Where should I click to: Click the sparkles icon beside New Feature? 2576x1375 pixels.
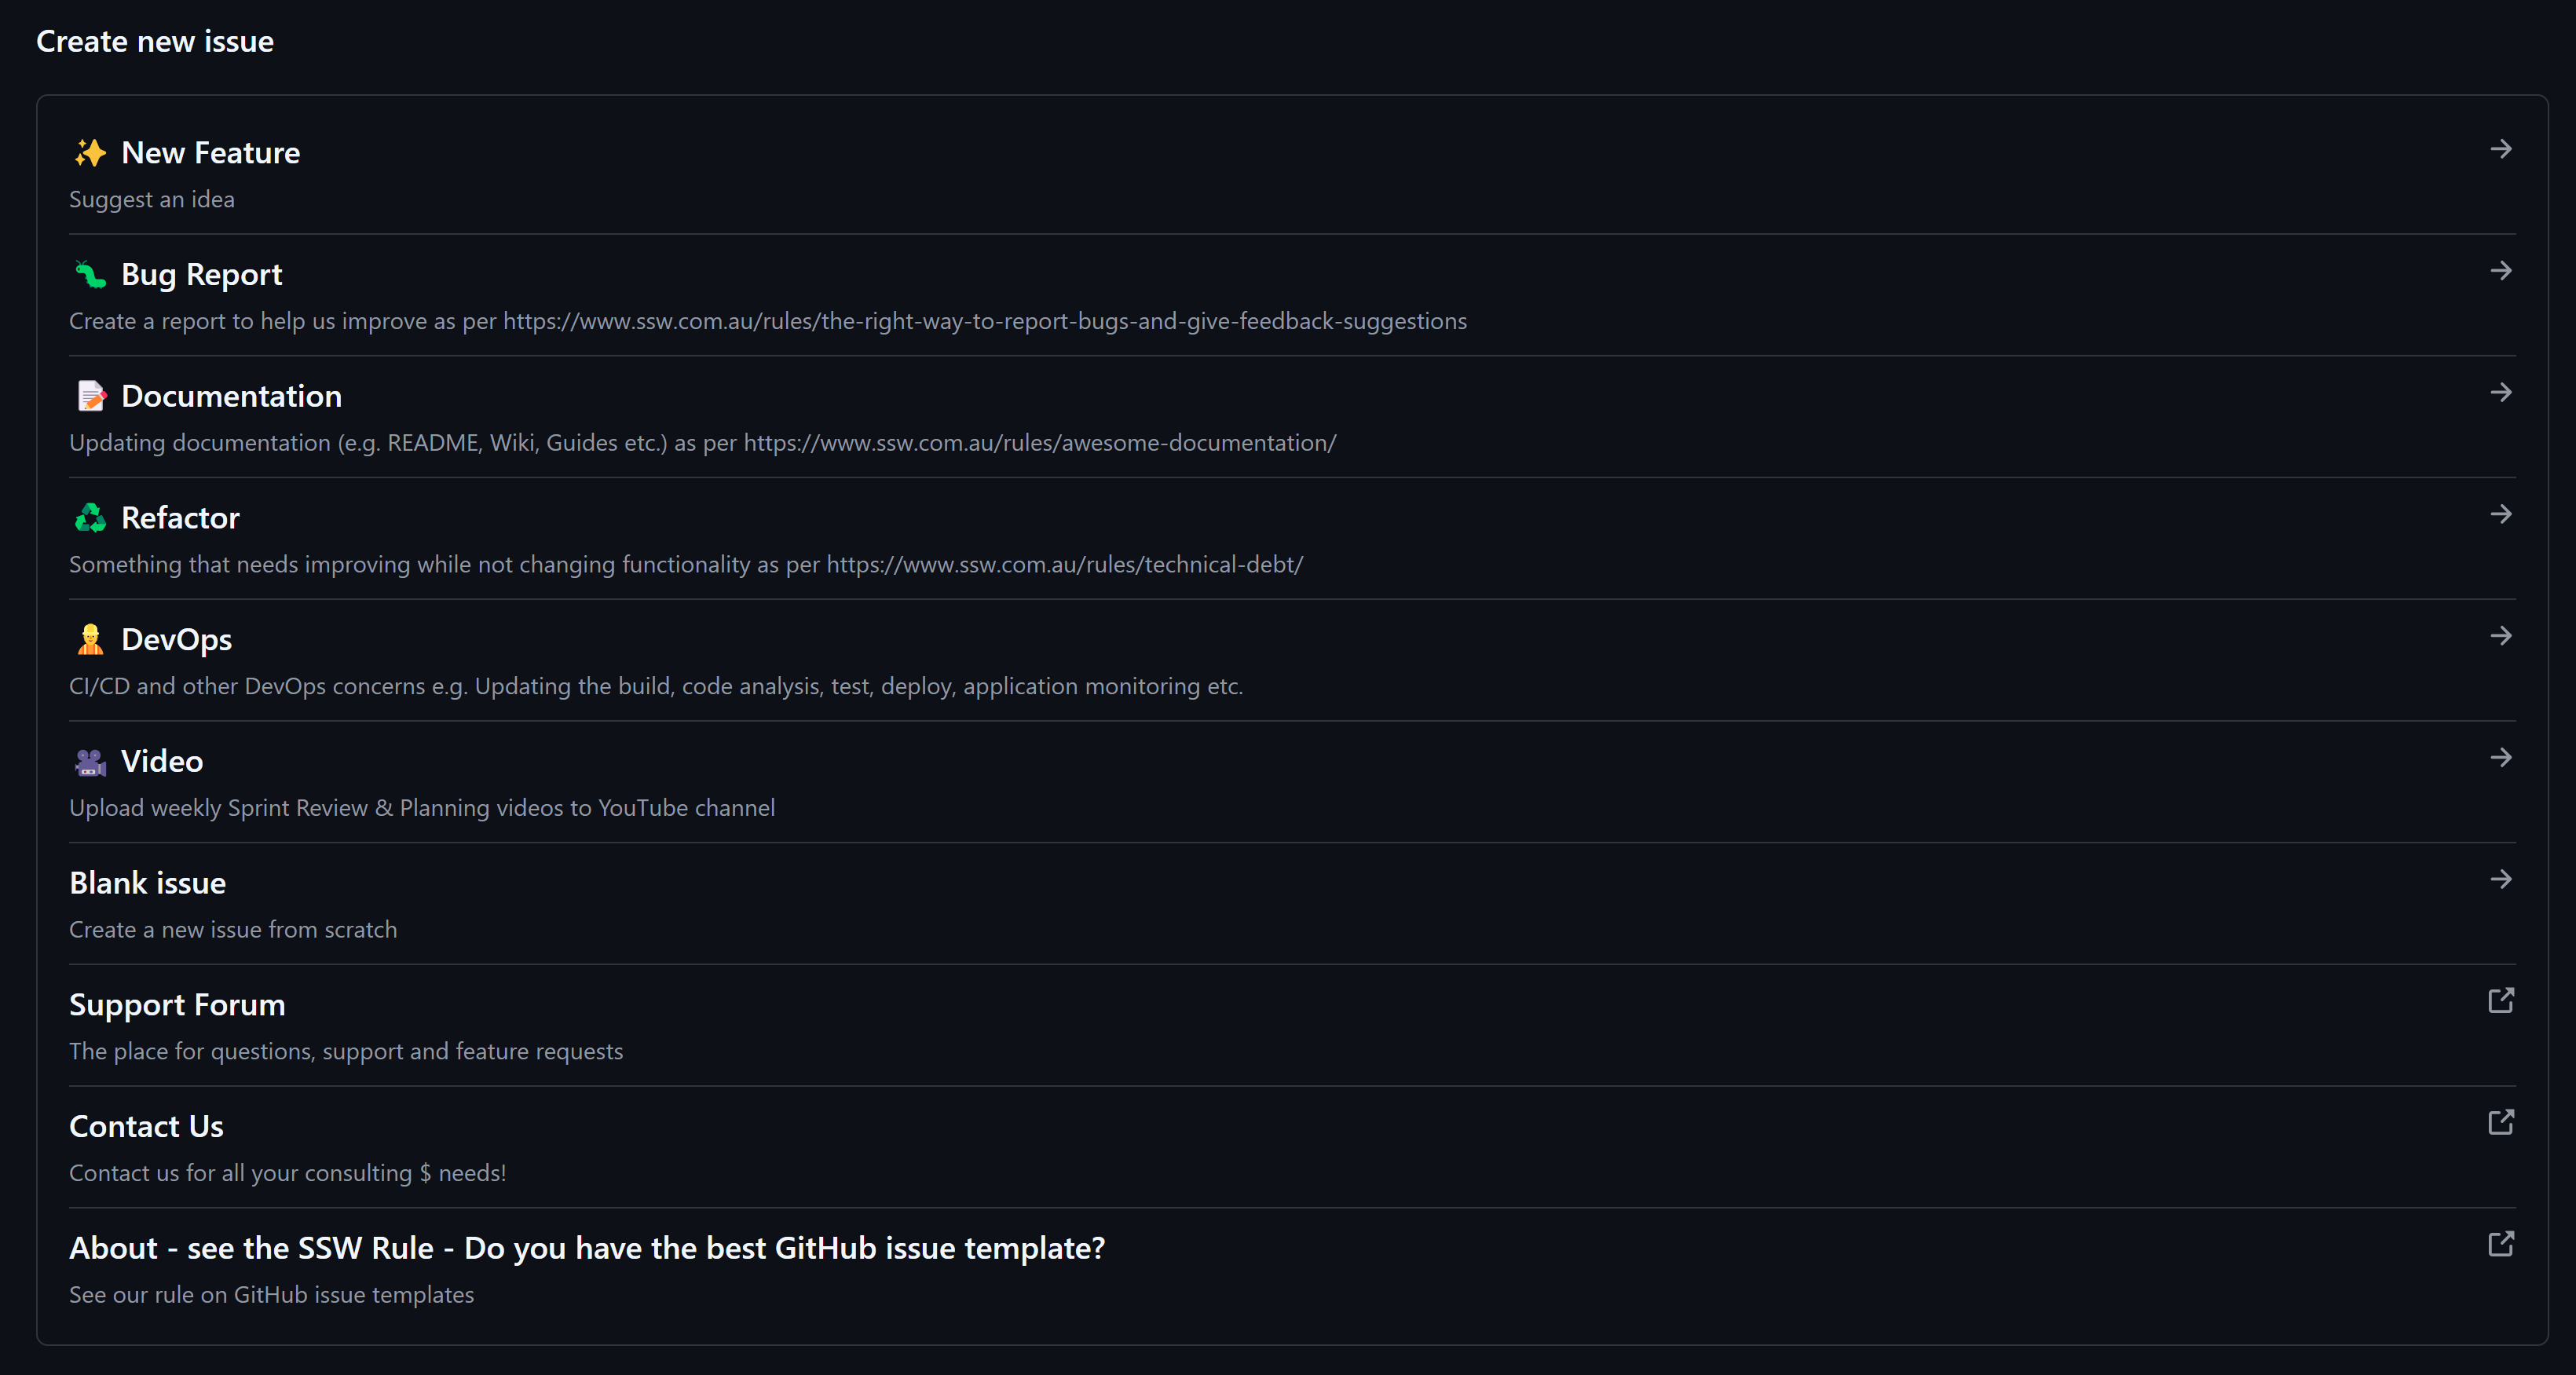[90, 153]
